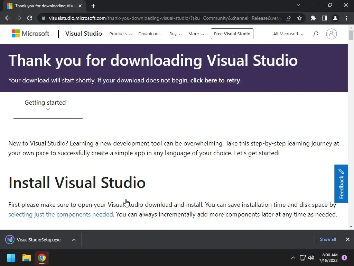Screen dimensions: 354x266
Task: Close the Thank you for downloading tab
Action: (80, 6)
